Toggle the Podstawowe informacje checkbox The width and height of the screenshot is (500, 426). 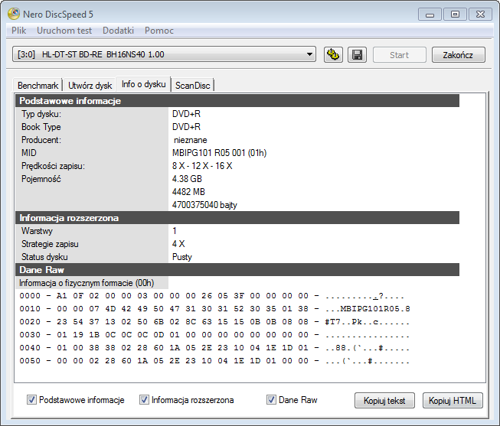31,399
